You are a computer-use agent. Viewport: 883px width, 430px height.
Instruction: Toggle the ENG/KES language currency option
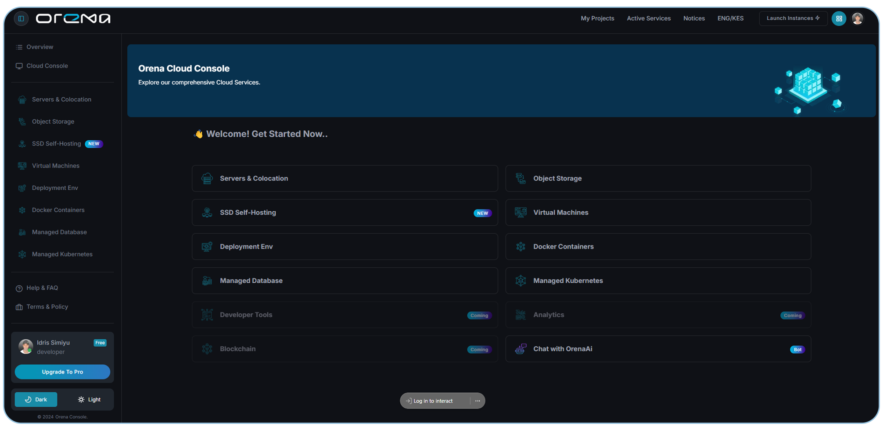pyautogui.click(x=730, y=18)
